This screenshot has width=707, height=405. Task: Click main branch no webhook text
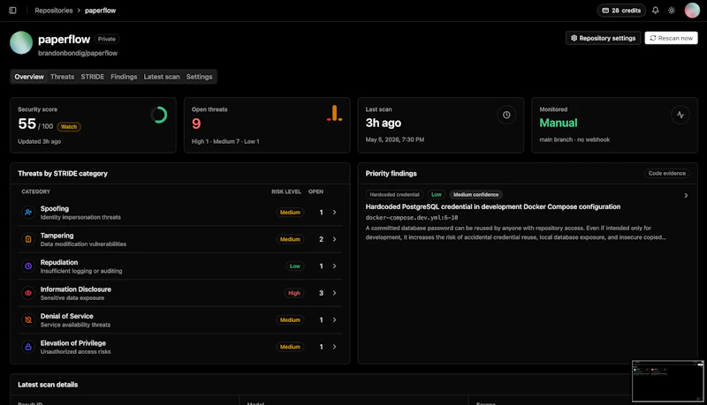[x=574, y=139]
